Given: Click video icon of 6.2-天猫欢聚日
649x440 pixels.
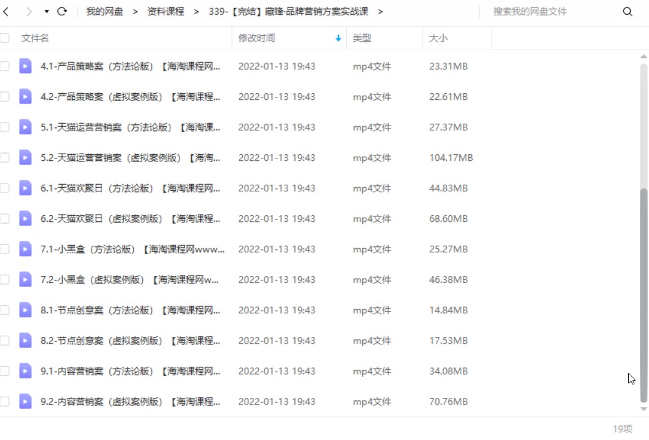Looking at the screenshot, I should (25, 219).
